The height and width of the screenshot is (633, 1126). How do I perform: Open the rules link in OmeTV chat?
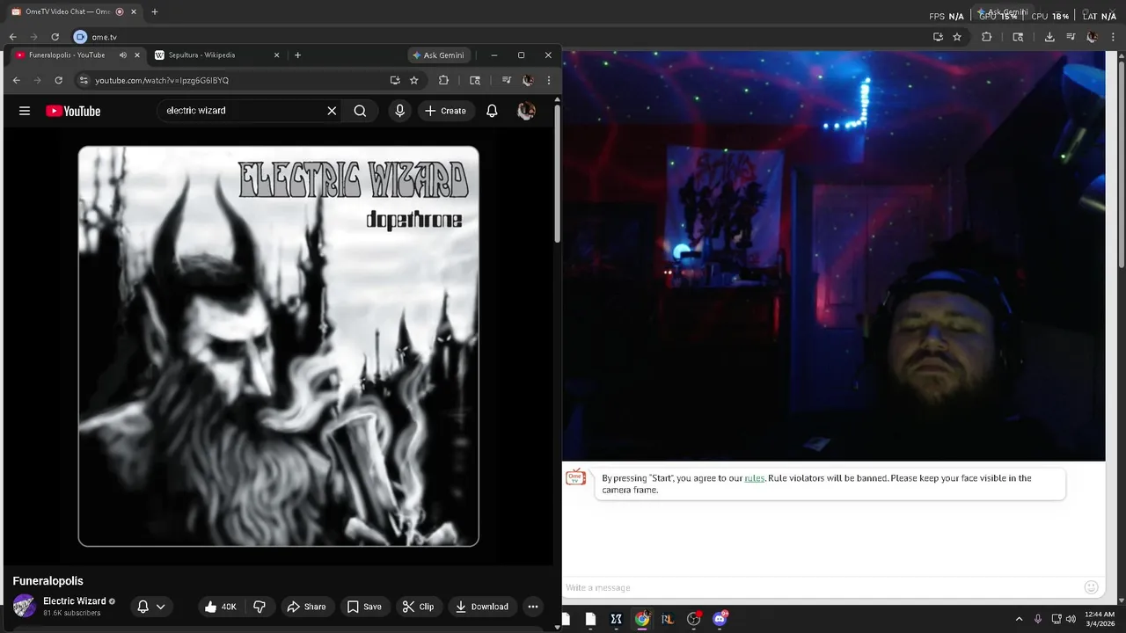755,478
